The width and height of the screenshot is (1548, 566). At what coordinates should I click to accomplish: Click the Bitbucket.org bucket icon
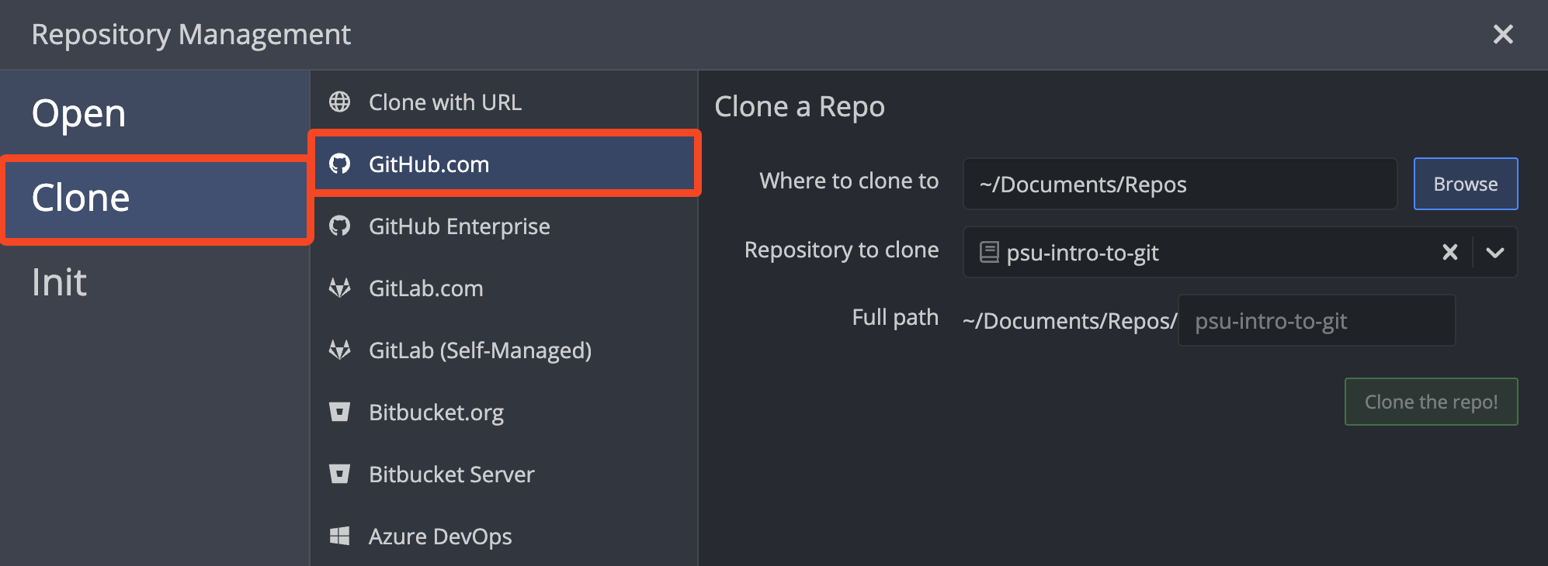(x=339, y=412)
